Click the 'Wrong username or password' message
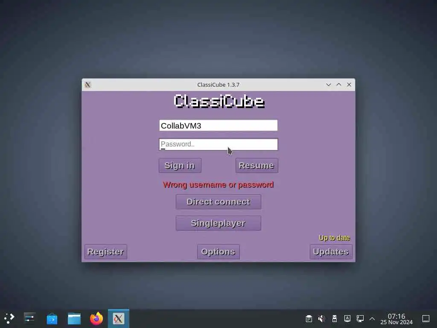Viewport: 437px width, 328px height. [218, 184]
